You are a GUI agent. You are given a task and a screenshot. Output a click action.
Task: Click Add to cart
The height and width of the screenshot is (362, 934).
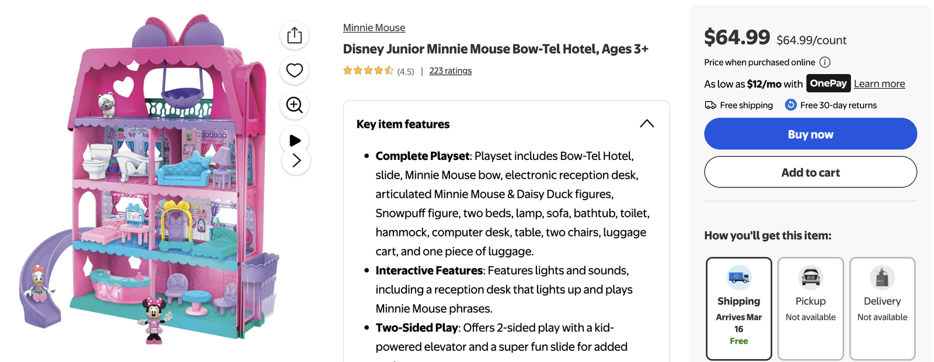pos(810,172)
